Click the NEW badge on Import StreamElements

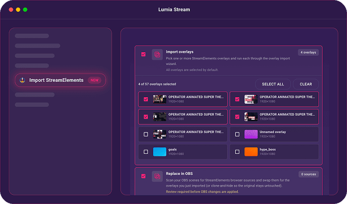[94, 80]
